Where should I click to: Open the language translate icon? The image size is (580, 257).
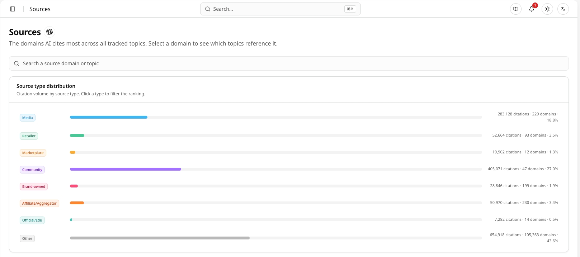point(563,9)
